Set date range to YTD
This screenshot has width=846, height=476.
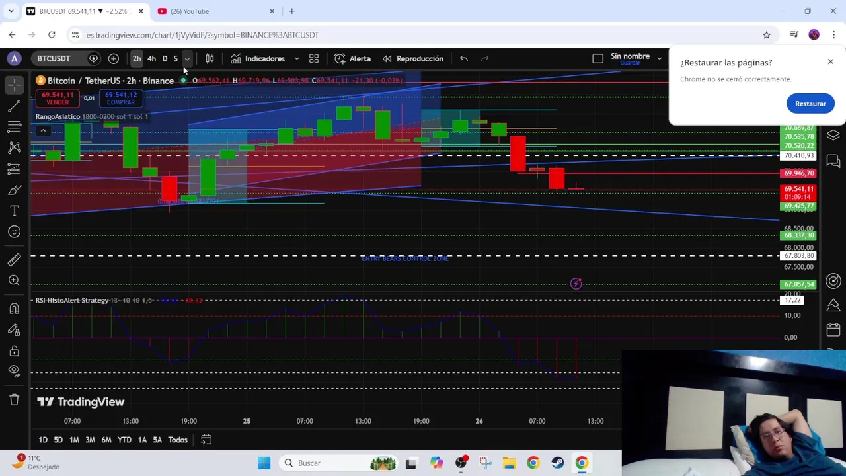pyautogui.click(x=124, y=440)
